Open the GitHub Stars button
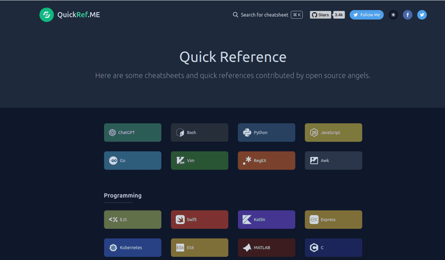Image resolution: width=445 pixels, height=260 pixels. point(320,14)
